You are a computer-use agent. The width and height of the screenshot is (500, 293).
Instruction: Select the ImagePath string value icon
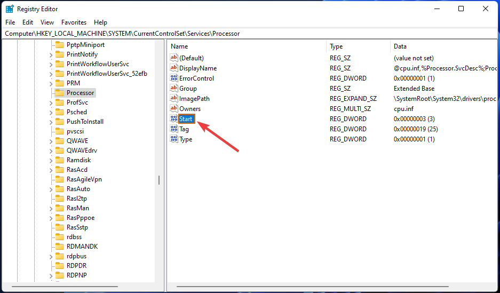tap(174, 99)
